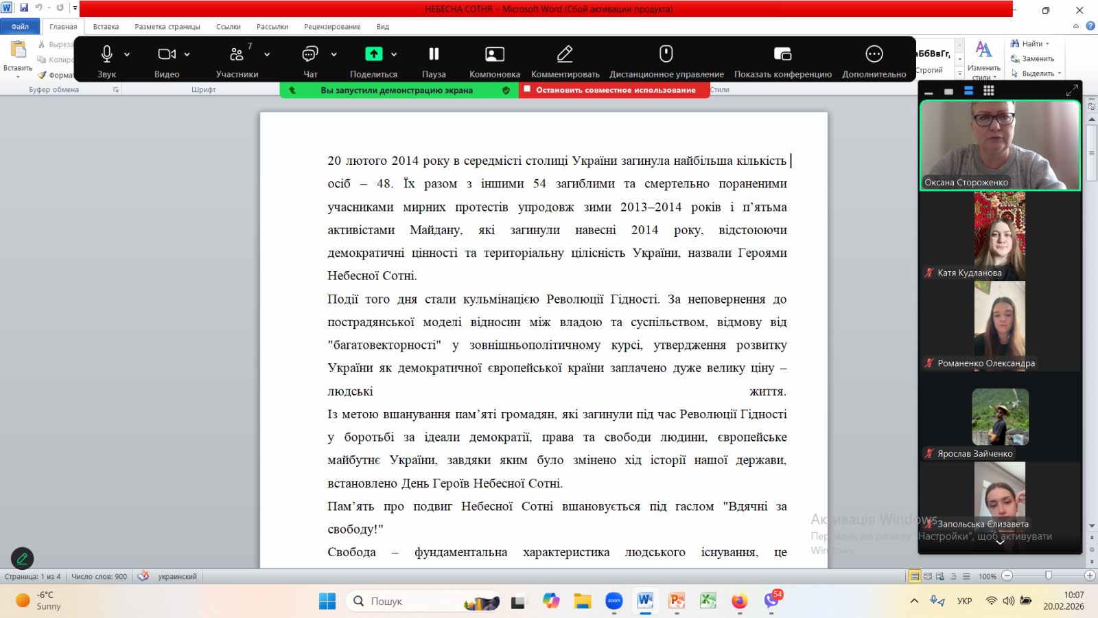Click Остановить совместное использование to stop sharing
Screen dimensions: 1098x618
click(615, 90)
